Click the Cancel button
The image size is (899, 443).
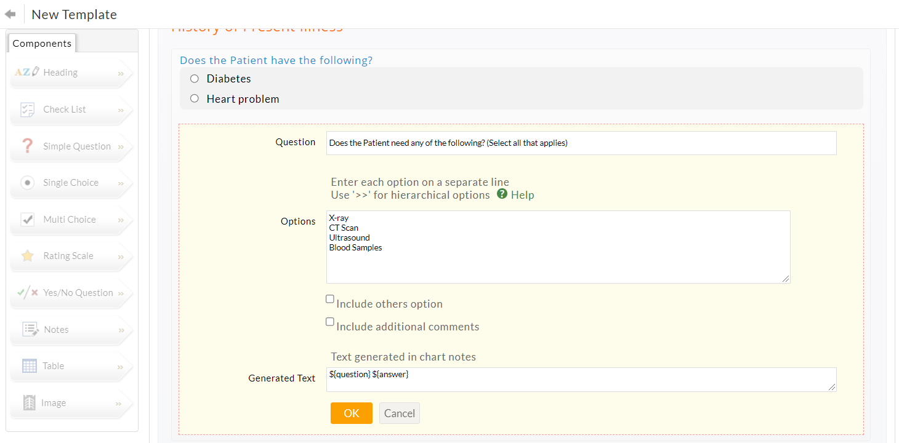pyautogui.click(x=399, y=413)
